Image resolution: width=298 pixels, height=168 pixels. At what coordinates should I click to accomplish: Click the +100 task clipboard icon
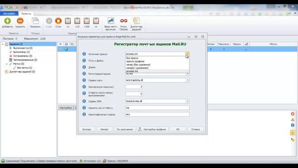click(x=87, y=21)
